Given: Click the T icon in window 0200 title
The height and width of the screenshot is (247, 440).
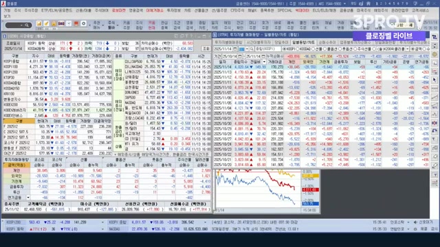Looking at the screenshot, I should [x=187, y=36].
